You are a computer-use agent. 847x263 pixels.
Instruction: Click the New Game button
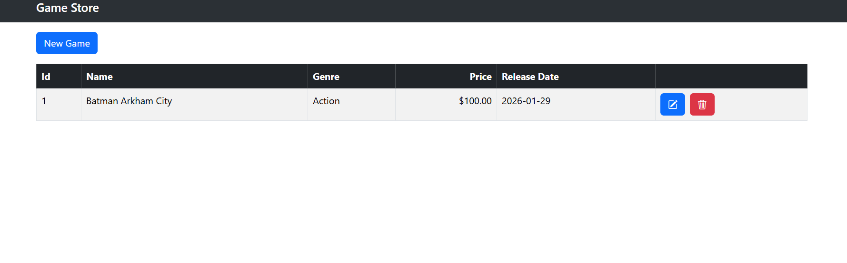[x=67, y=43]
